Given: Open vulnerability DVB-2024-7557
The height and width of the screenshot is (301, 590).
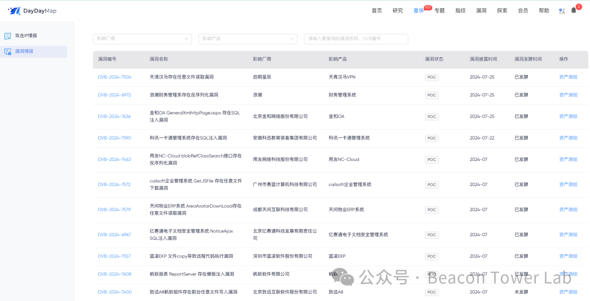Looking at the screenshot, I should (114, 256).
